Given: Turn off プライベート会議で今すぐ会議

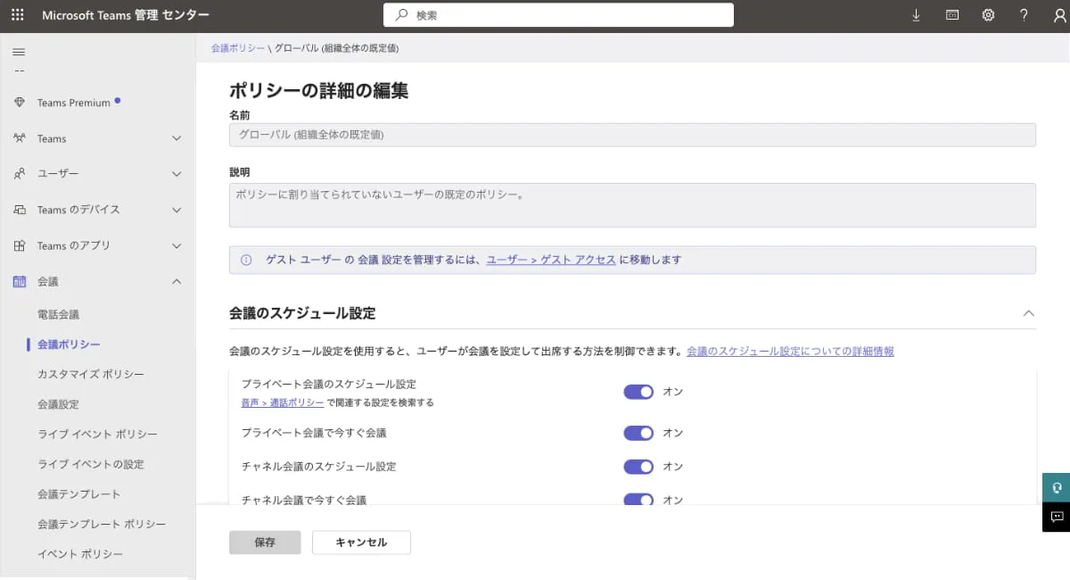Looking at the screenshot, I should (x=638, y=432).
